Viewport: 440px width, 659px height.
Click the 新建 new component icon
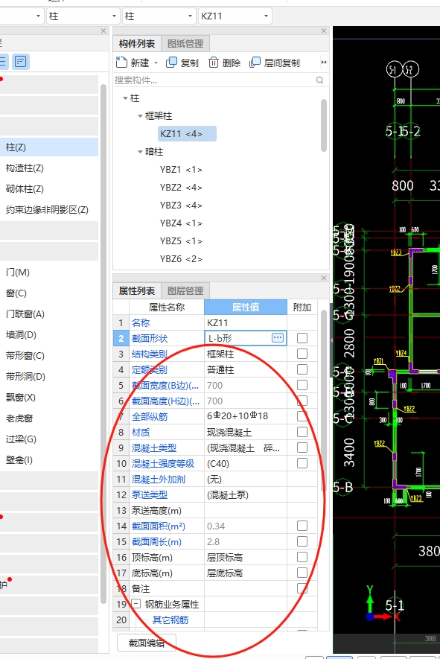pos(121,63)
